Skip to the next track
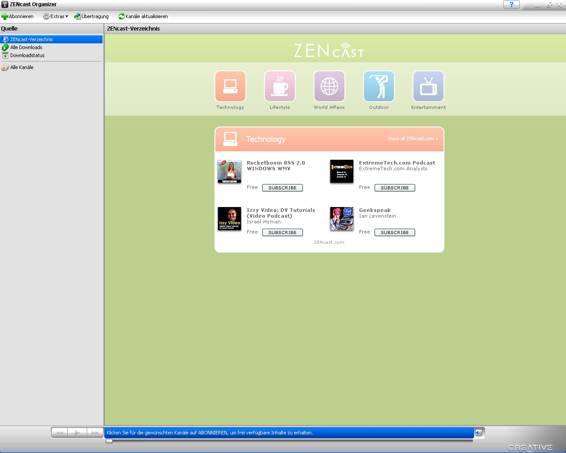Screen dimensions: 566x453 pyautogui.click(x=95, y=433)
